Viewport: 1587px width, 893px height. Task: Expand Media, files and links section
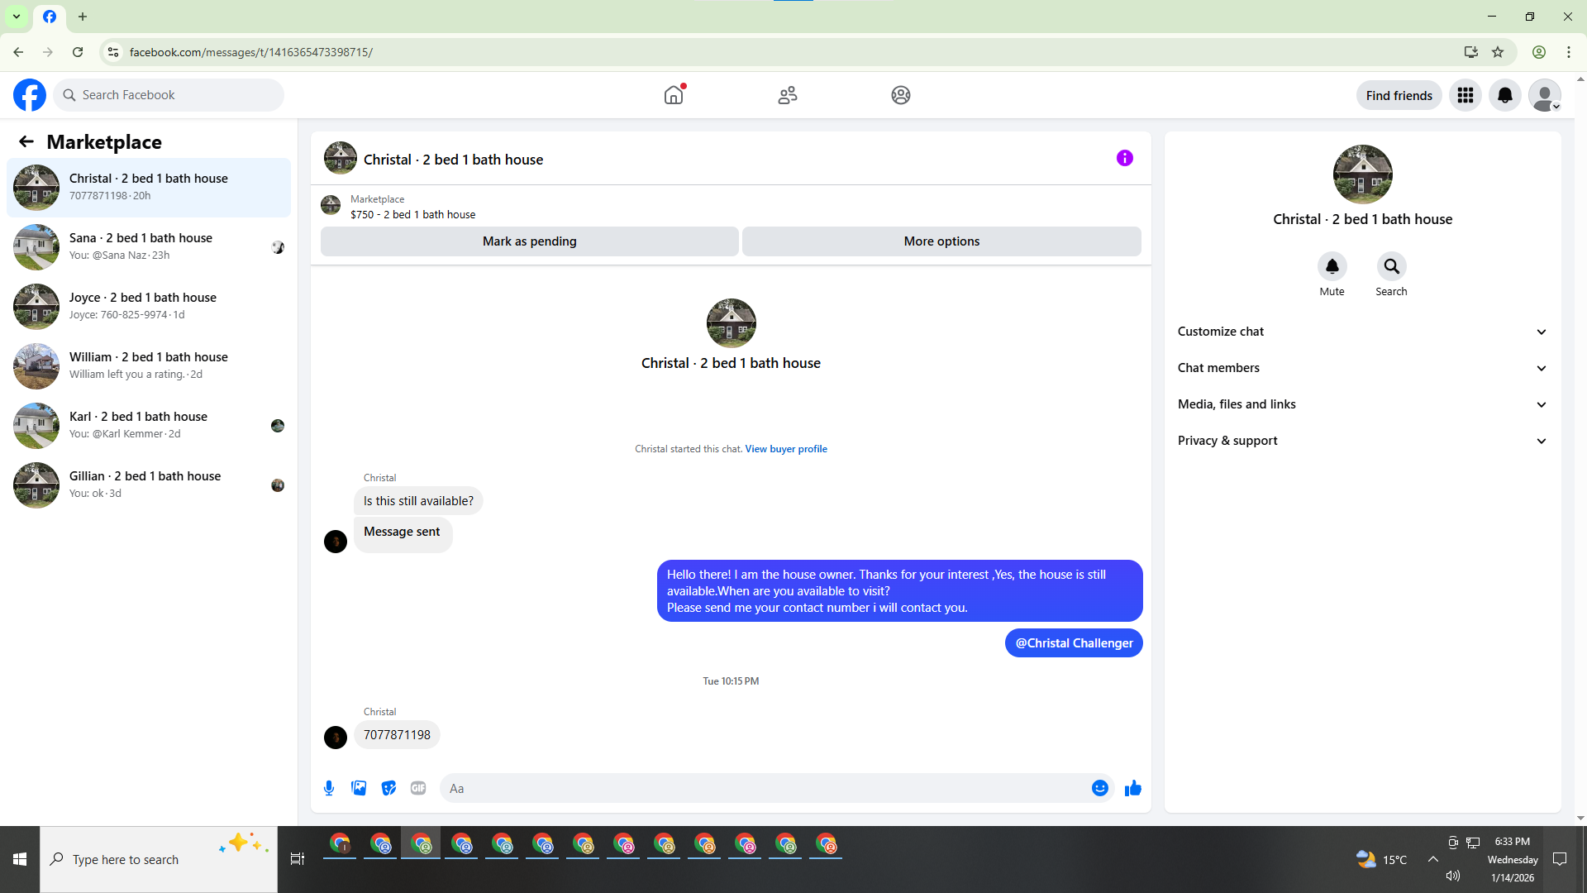pyautogui.click(x=1362, y=404)
